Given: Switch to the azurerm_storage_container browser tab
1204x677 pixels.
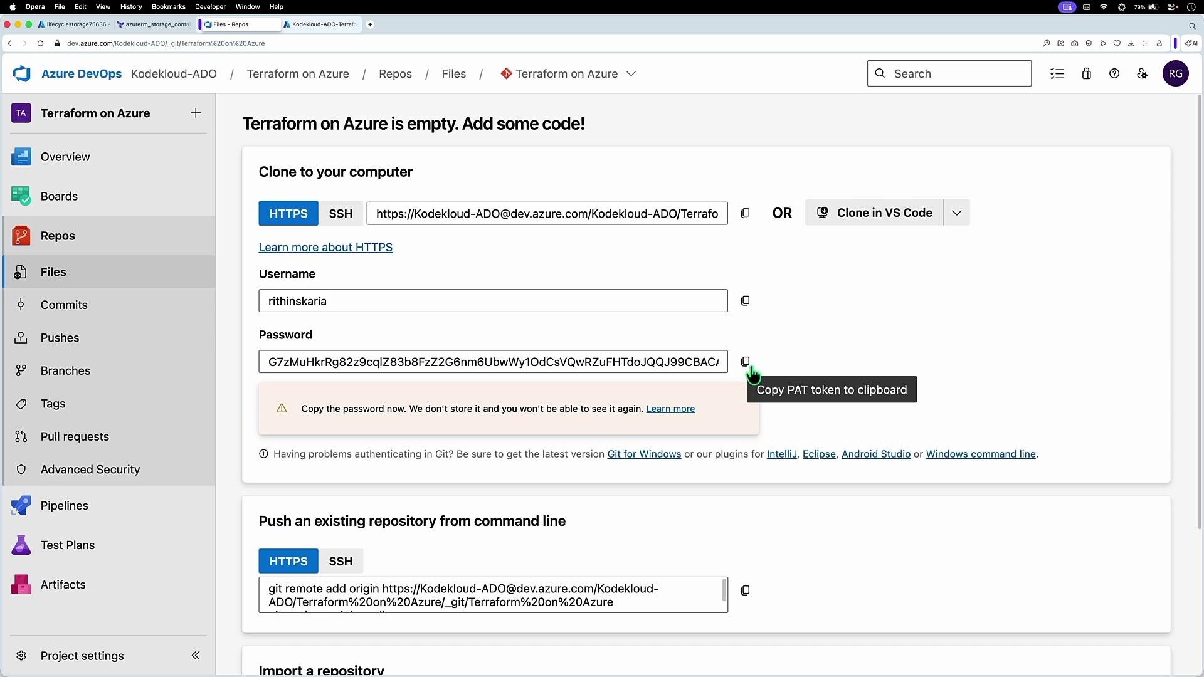Looking at the screenshot, I should click(x=154, y=24).
